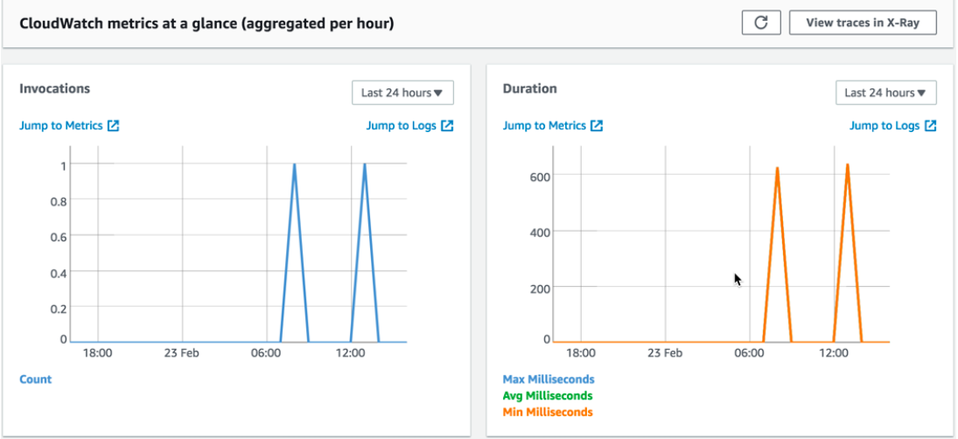Viewport: 958px width, 439px height.
Task: Open Jump to Metrics link under Invocations
Action: [x=60, y=126]
